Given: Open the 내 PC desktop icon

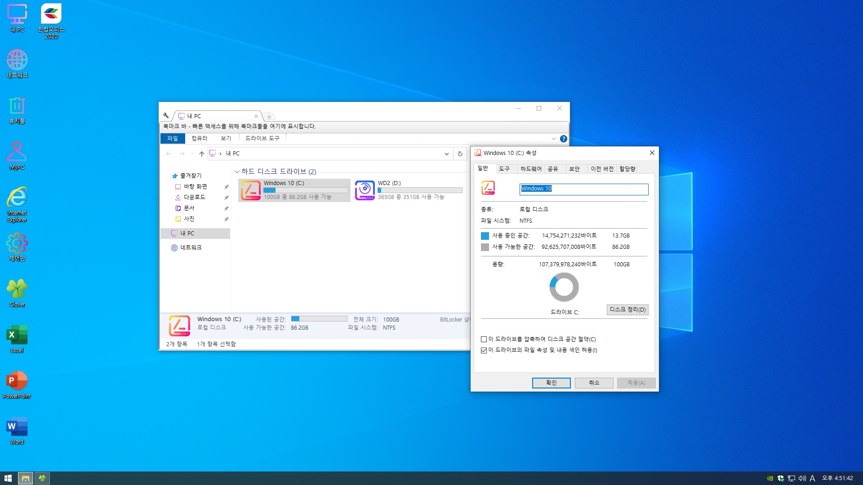Looking at the screenshot, I should [17, 18].
